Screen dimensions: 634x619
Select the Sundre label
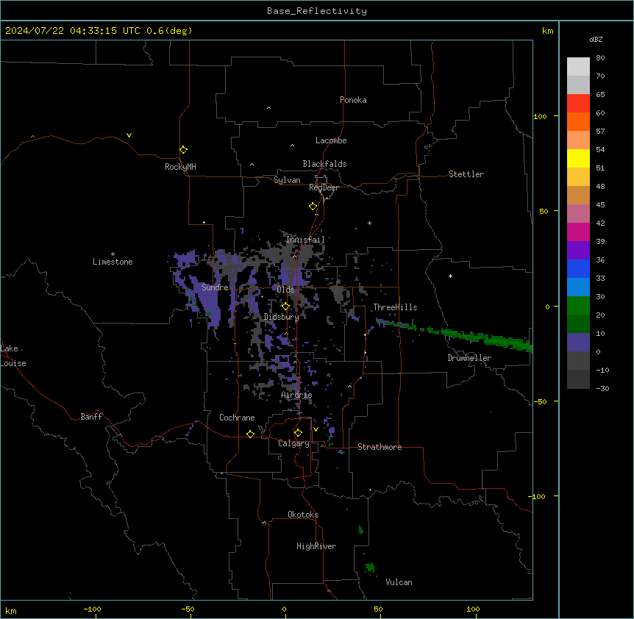[x=215, y=287]
